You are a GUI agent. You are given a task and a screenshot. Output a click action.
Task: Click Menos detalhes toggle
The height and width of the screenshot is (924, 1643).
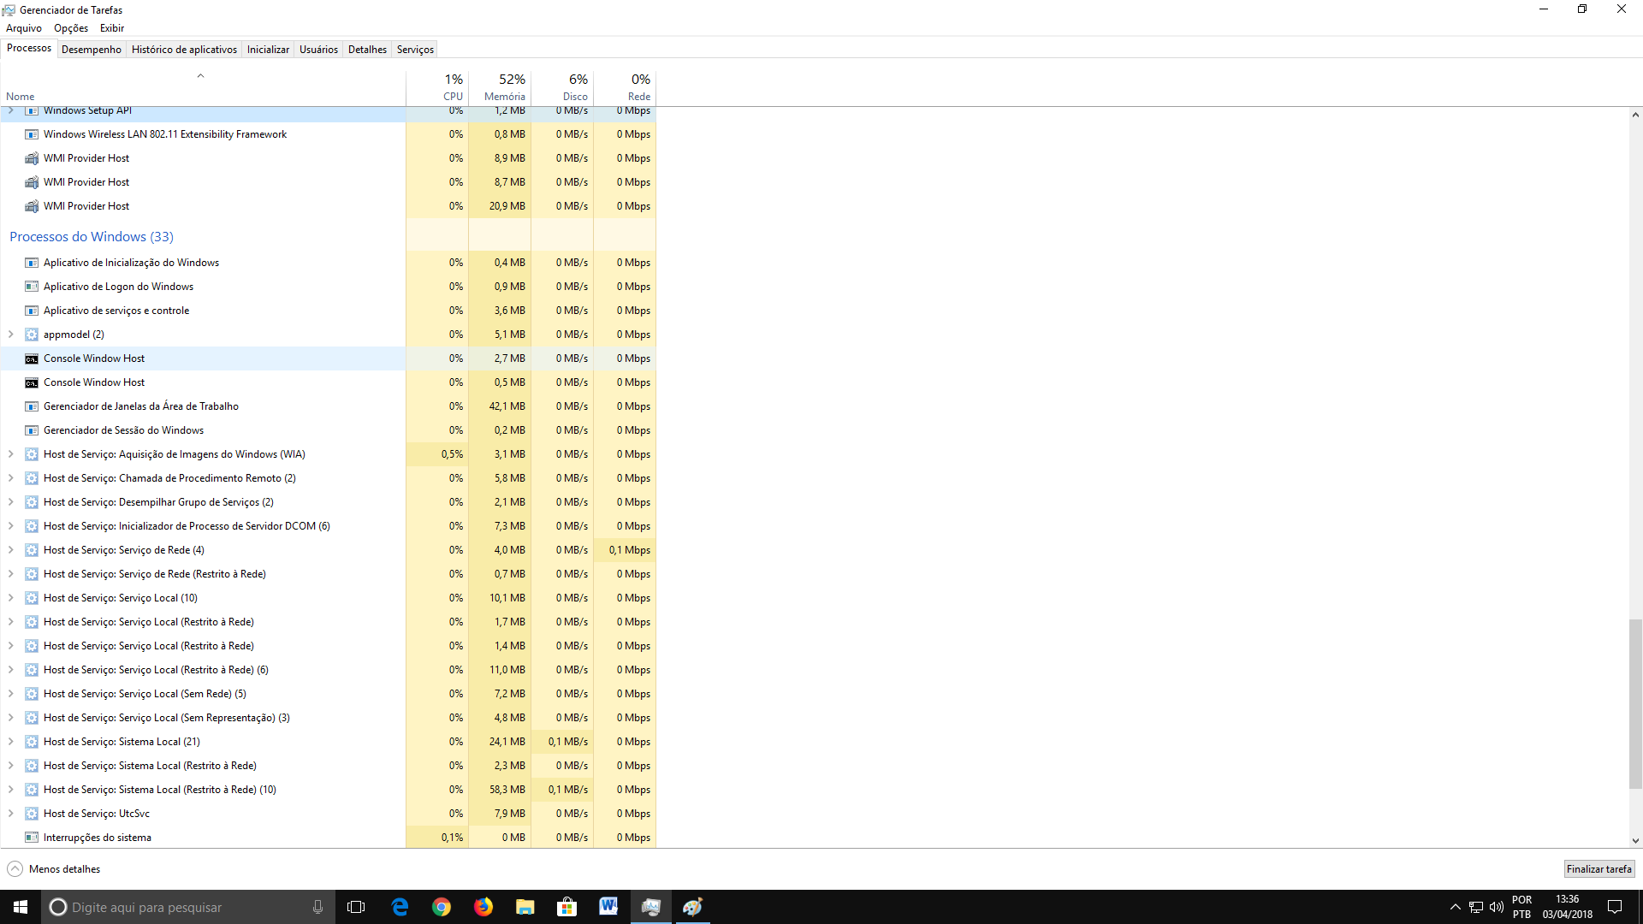[x=54, y=869]
